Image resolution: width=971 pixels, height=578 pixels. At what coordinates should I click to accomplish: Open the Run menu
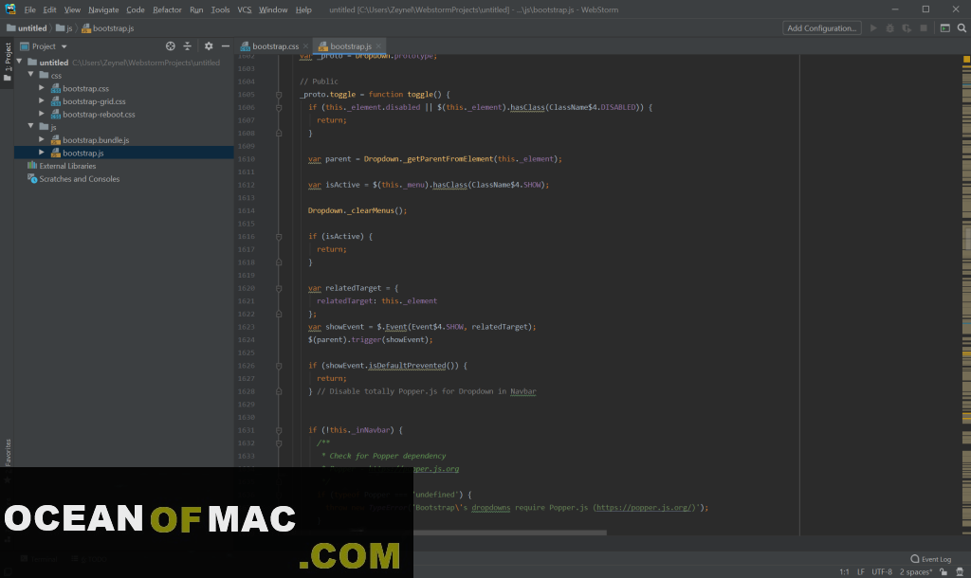pyautogui.click(x=196, y=9)
